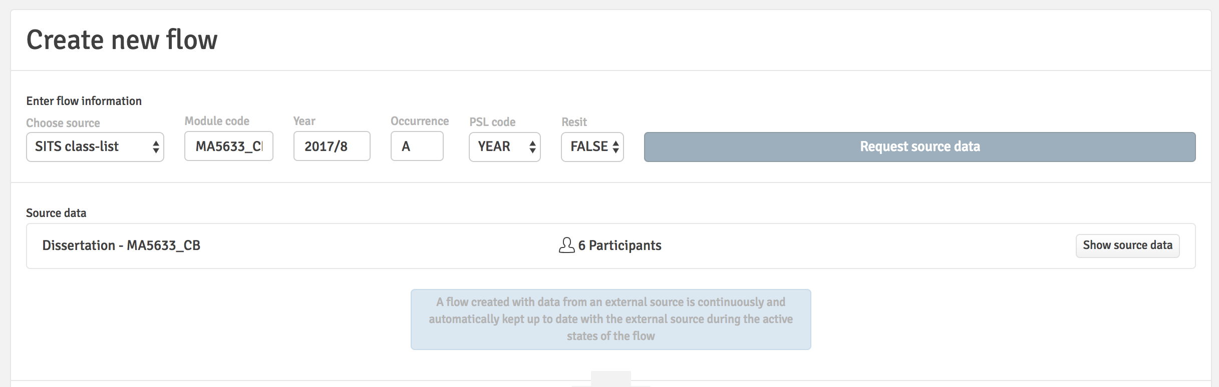
Task: Open the Resit FALSE dropdown
Action: [x=592, y=146]
